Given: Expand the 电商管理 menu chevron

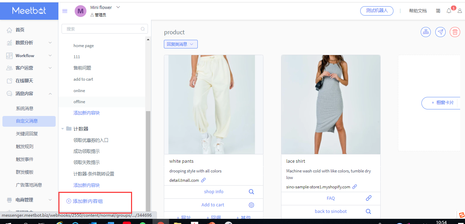Looking at the screenshot, I should pyautogui.click(x=50, y=200).
